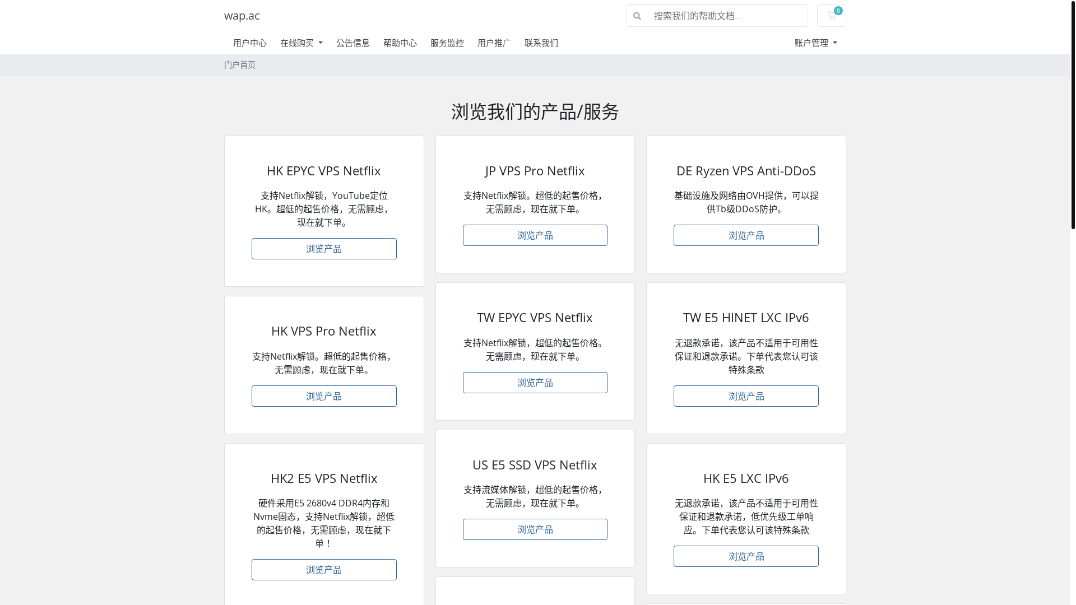Browse US E5 SSD VPS Netflix products

pyautogui.click(x=535, y=529)
